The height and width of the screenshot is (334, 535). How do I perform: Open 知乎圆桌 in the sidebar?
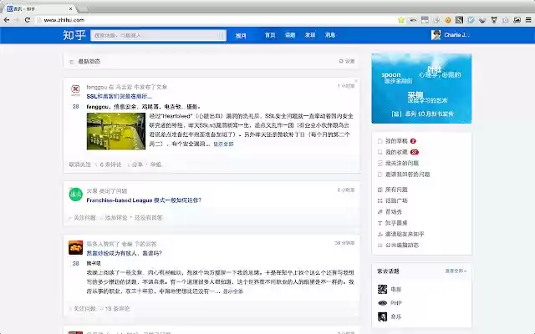click(396, 223)
